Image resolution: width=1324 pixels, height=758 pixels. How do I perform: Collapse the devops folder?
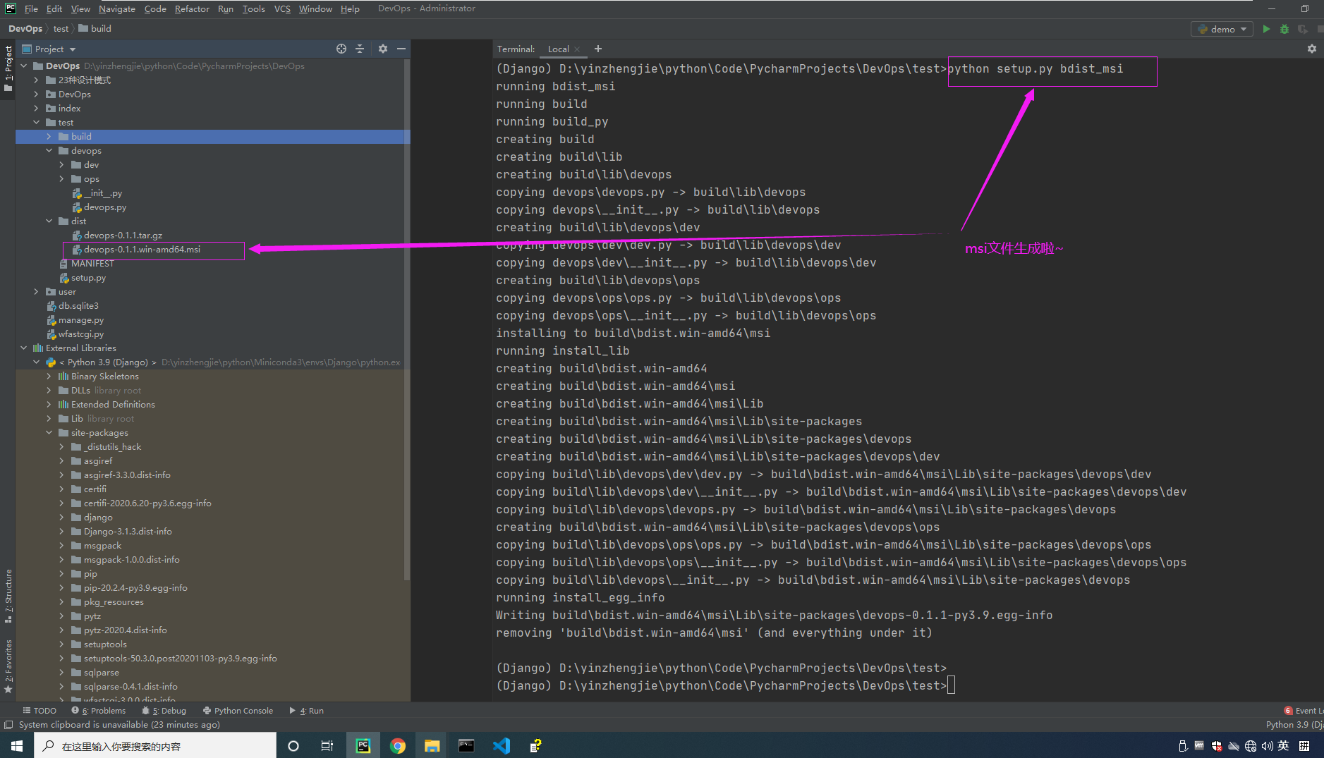tap(49, 150)
